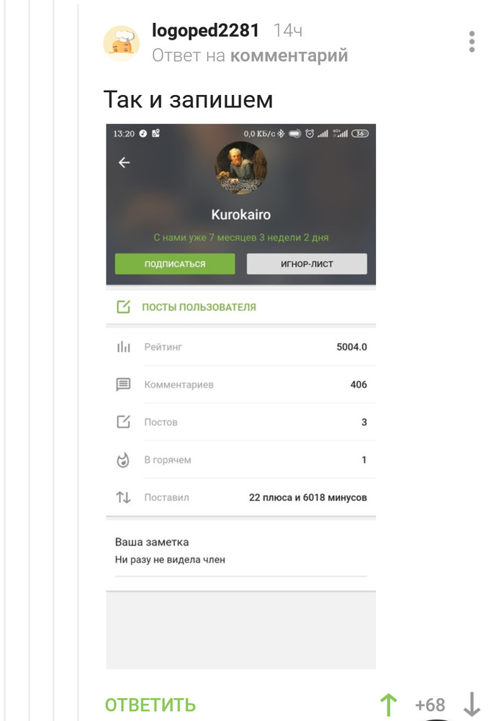This screenshot has height=721, width=504.
Task: Click ОТВЕТИТЬ to reply to comment
Action: 150,705
